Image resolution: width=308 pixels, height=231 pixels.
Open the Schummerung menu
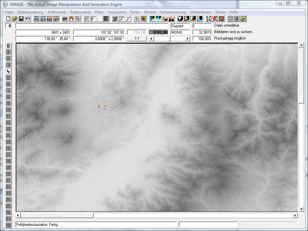pos(172,12)
